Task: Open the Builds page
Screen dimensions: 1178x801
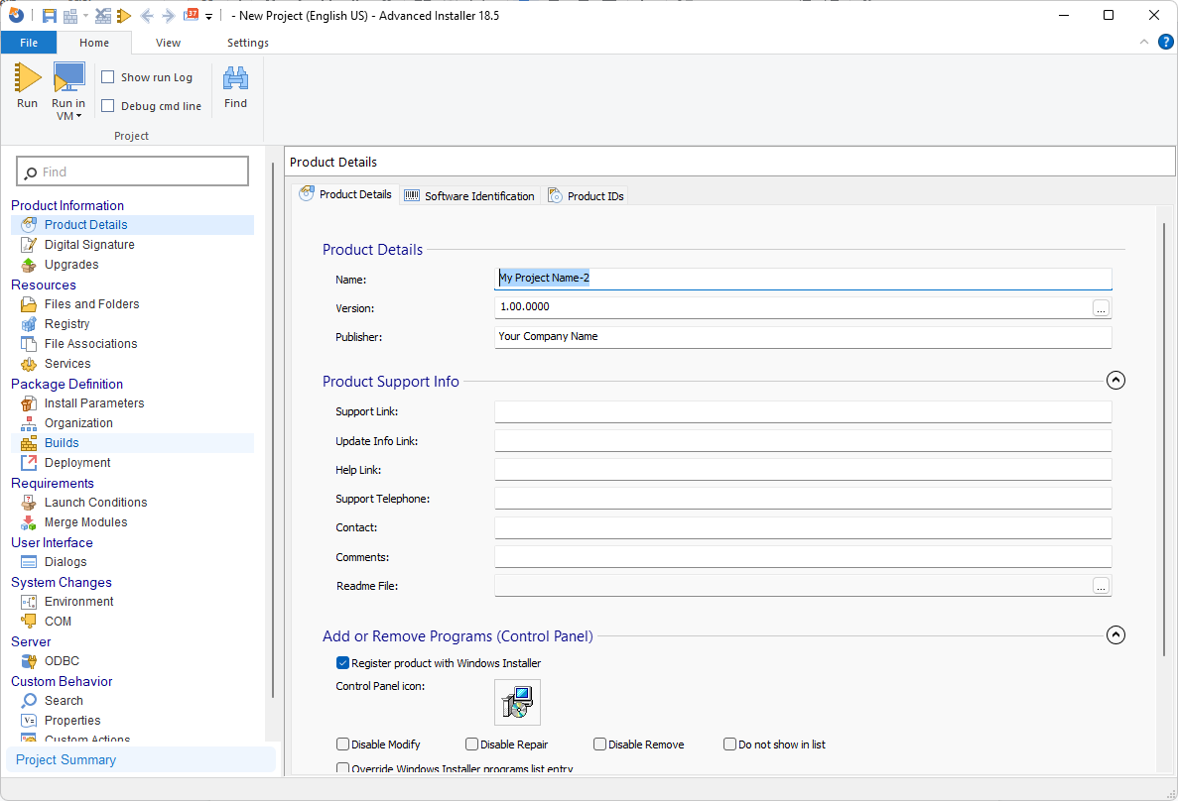Action: [x=132, y=443]
